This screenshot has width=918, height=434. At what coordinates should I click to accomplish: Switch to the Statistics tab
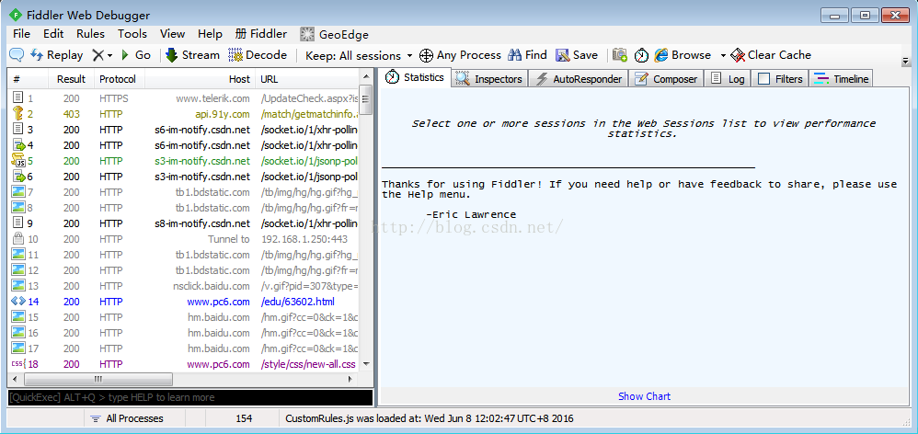pyautogui.click(x=415, y=78)
